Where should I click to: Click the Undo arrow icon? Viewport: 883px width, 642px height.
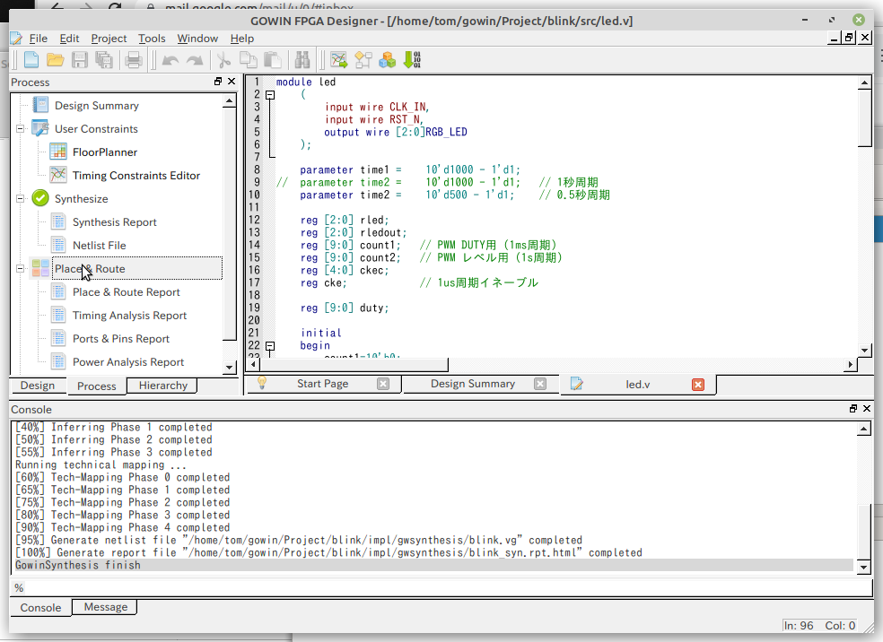tap(170, 60)
